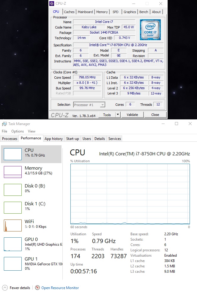Click the Level 3 cache value 9 MBytes
Image resolution: width=197 pixels, height=295 pixels.
(134, 93)
